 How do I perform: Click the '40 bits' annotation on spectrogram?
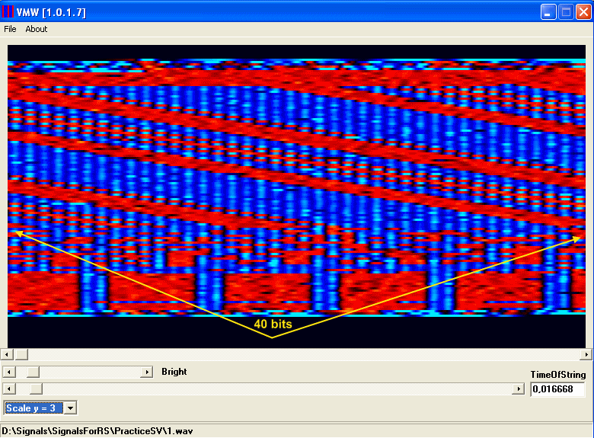point(273,324)
